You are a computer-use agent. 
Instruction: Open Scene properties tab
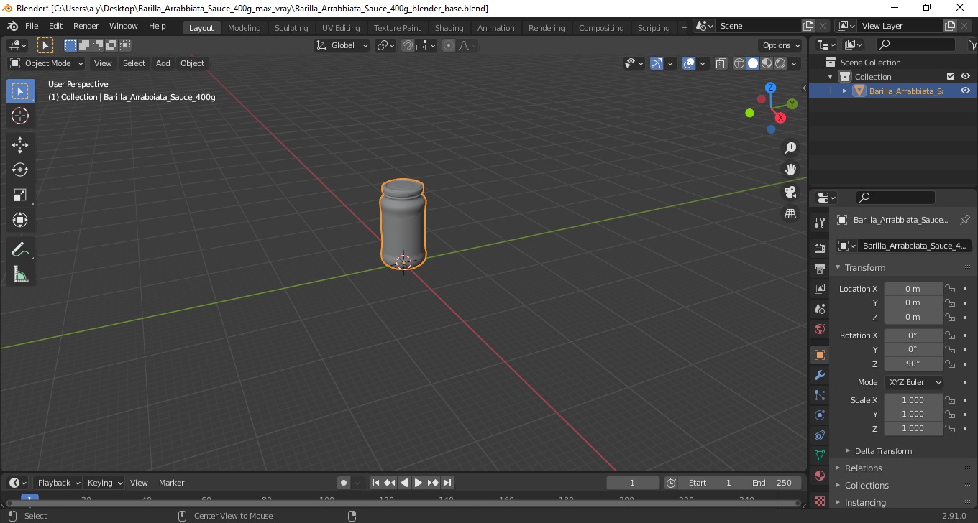[820, 308]
